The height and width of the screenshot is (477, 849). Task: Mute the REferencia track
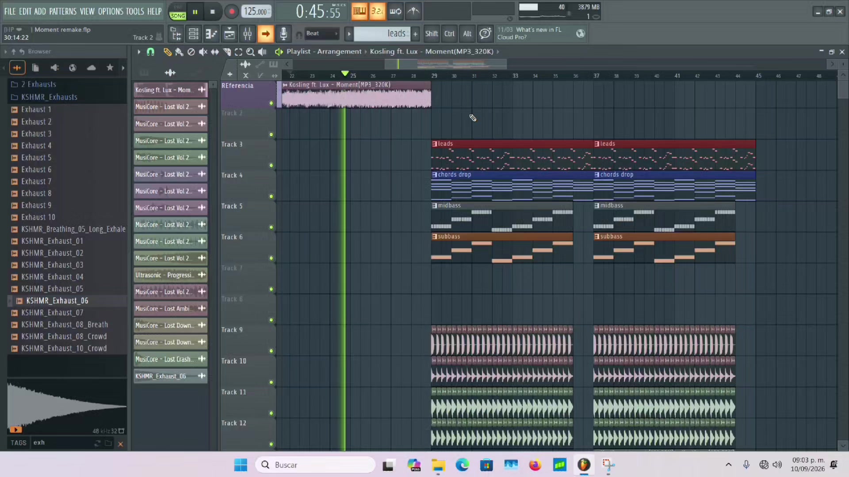coord(271,103)
